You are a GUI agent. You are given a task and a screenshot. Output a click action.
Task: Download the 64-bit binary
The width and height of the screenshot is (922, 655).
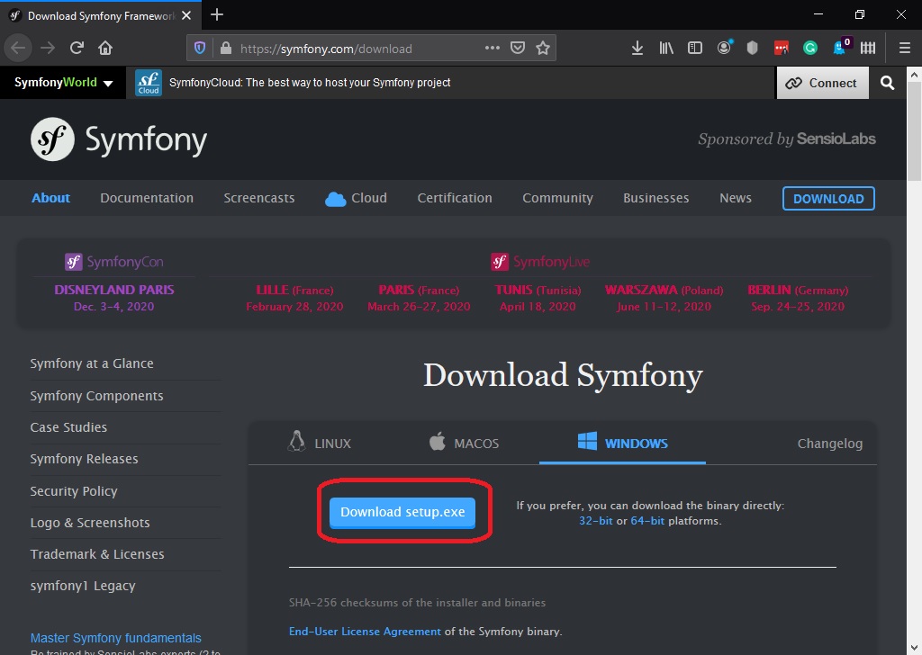647,520
